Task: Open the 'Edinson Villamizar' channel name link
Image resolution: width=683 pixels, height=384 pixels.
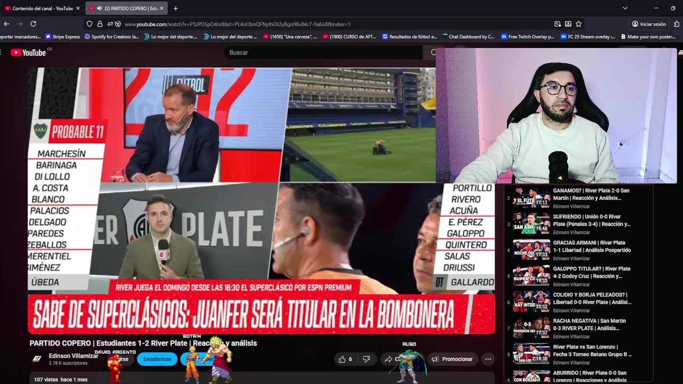Action: [x=73, y=356]
